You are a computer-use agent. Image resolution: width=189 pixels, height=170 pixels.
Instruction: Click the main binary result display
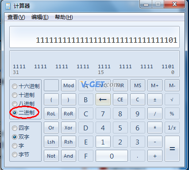(x=94, y=37)
